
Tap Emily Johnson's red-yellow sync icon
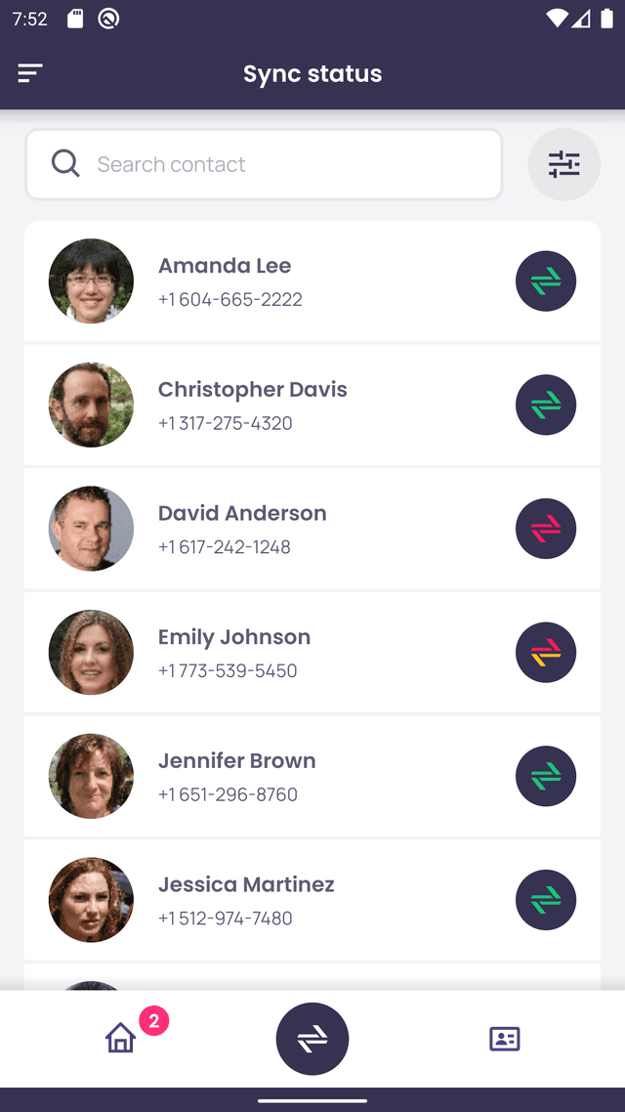point(546,653)
